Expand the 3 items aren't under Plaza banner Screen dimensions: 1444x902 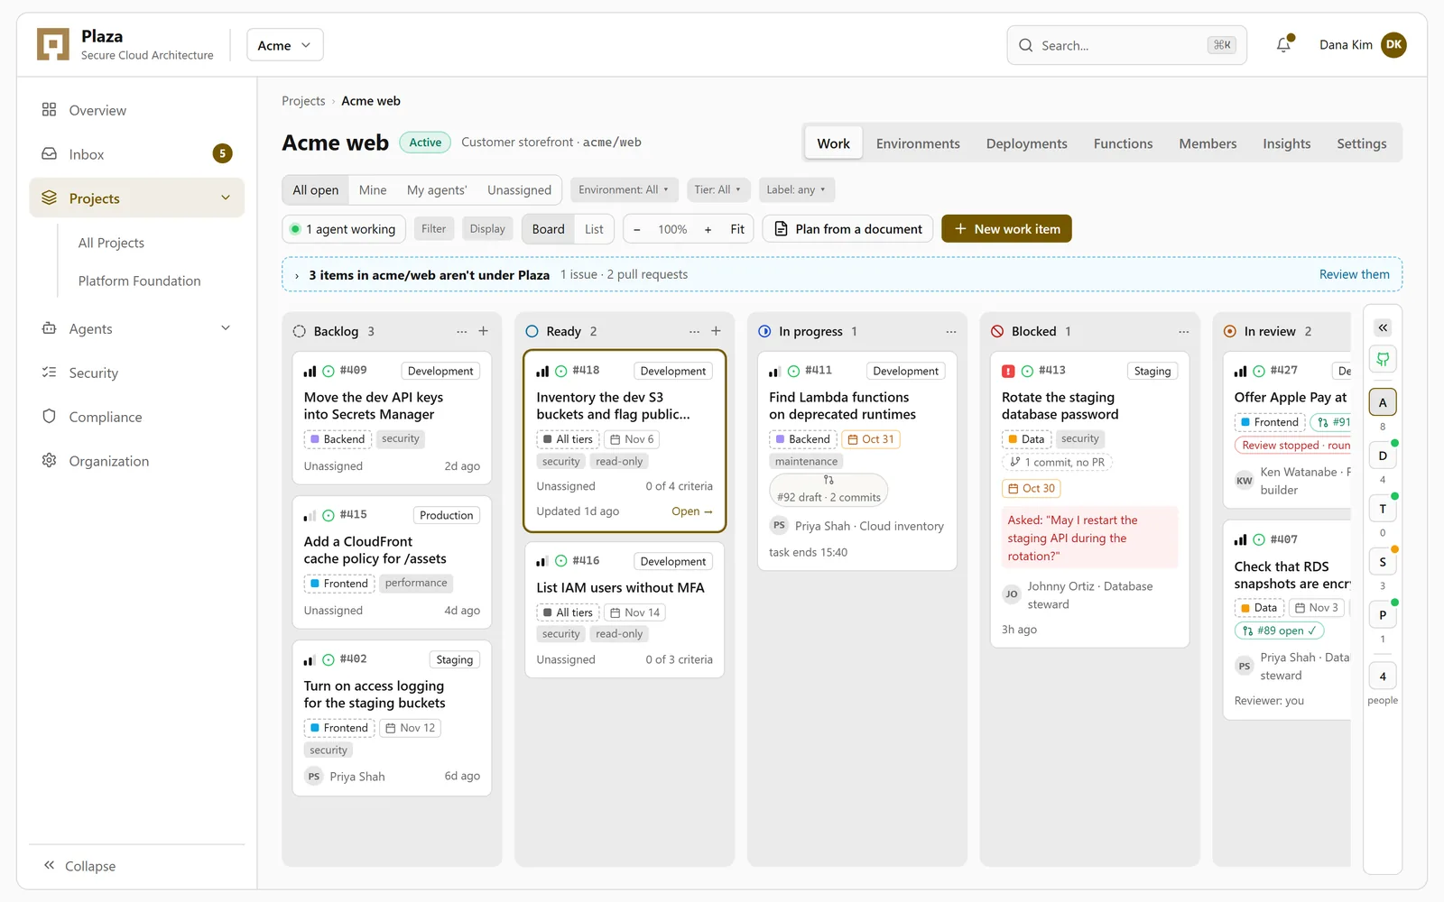point(297,275)
